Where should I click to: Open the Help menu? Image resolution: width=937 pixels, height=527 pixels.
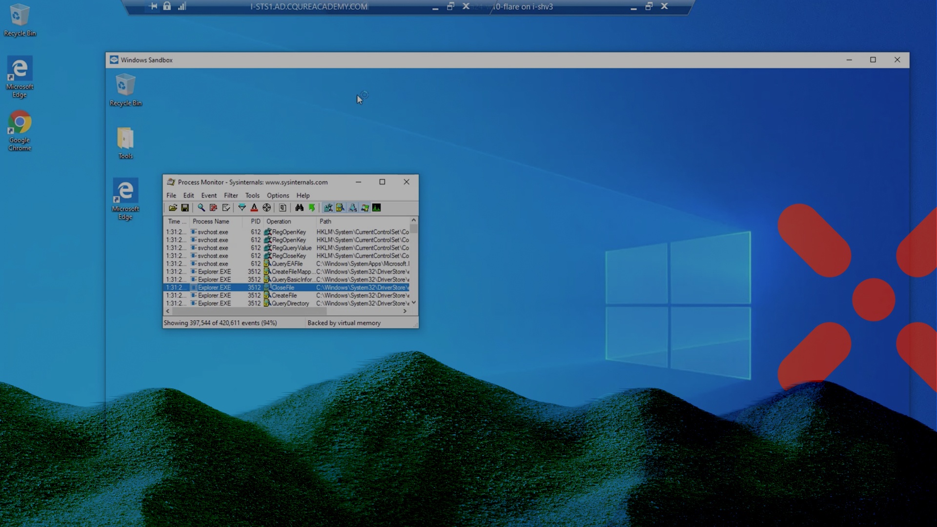tap(303, 195)
